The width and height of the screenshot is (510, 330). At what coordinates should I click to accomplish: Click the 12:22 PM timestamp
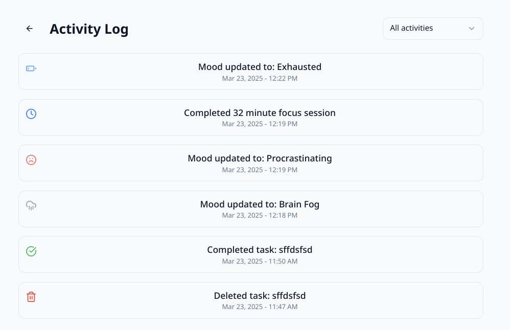coord(260,79)
